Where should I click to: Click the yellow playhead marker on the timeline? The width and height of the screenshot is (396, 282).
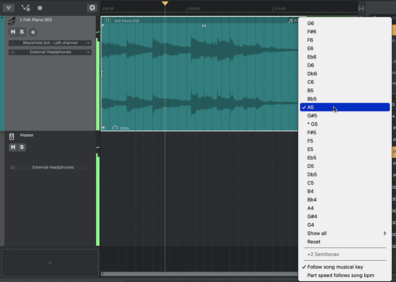point(165,3)
